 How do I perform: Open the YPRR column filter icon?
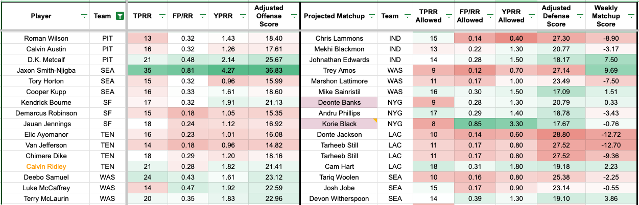point(243,16)
